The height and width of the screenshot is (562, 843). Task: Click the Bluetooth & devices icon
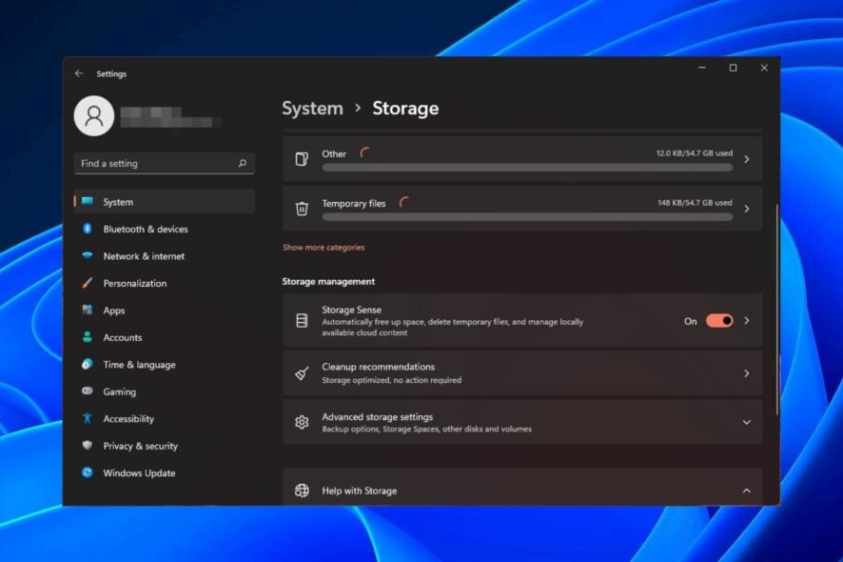[87, 229]
